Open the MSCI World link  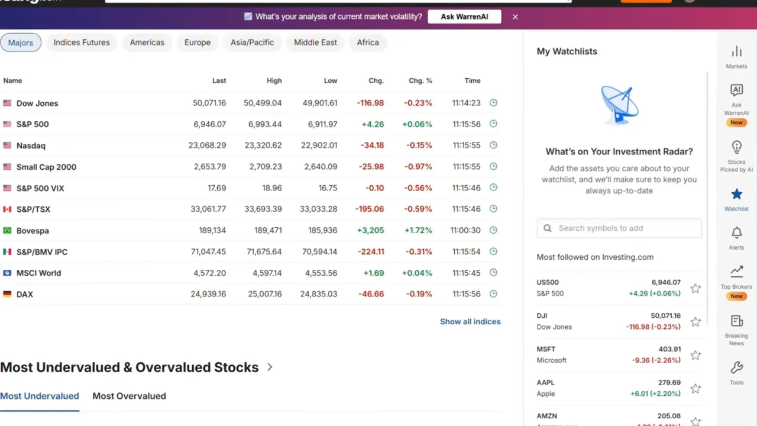tap(38, 273)
